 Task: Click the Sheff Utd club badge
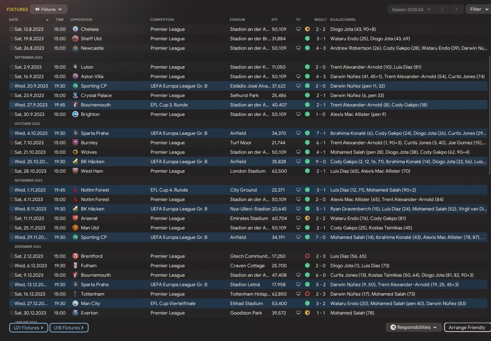pyautogui.click(x=75, y=39)
